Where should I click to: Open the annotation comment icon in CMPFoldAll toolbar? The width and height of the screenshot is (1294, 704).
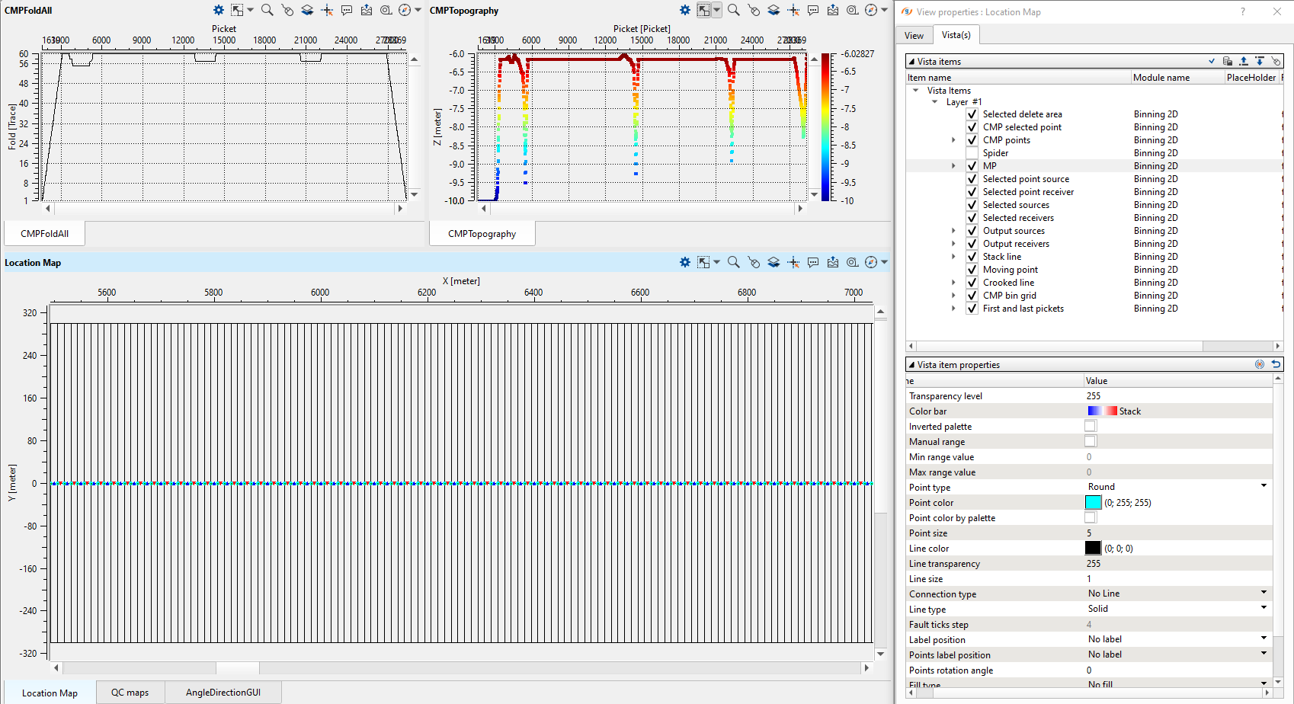pos(347,10)
